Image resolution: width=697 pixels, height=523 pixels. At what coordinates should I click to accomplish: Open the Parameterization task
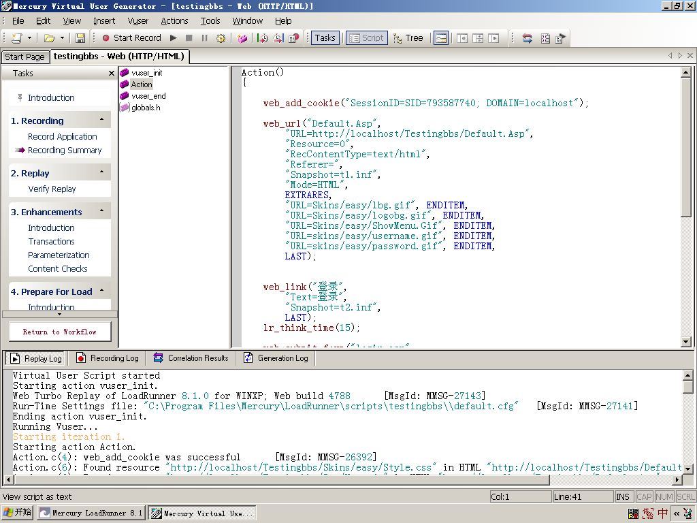point(59,255)
